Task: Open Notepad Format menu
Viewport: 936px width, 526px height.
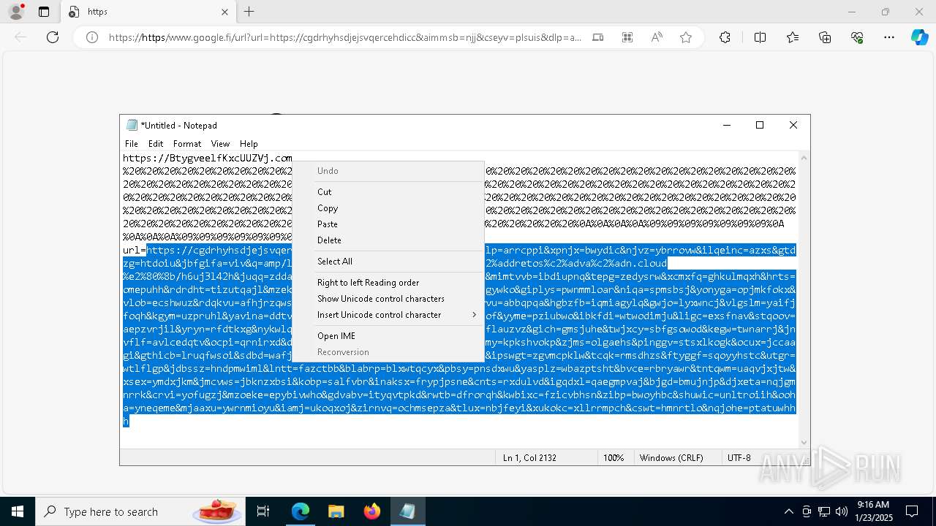Action: [x=187, y=144]
